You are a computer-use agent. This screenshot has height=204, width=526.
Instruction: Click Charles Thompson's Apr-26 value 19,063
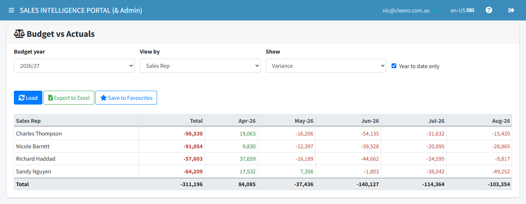(248, 134)
